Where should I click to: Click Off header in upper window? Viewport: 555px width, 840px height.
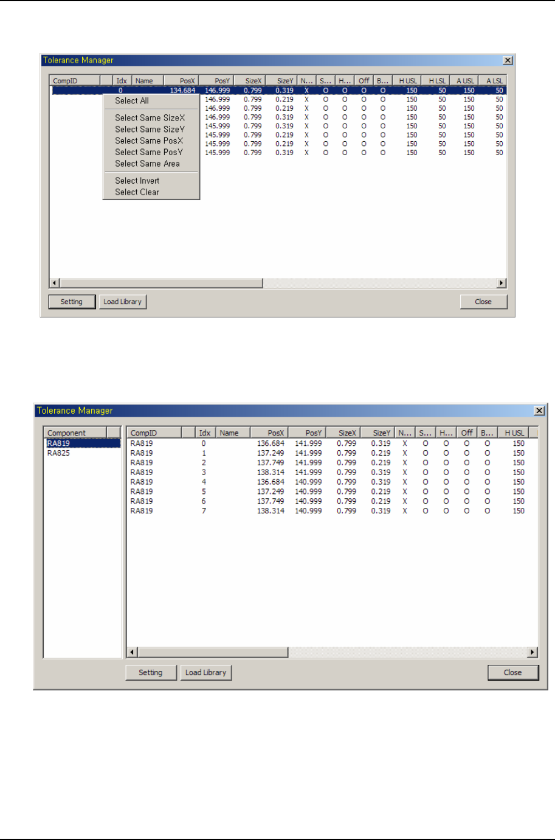click(364, 80)
